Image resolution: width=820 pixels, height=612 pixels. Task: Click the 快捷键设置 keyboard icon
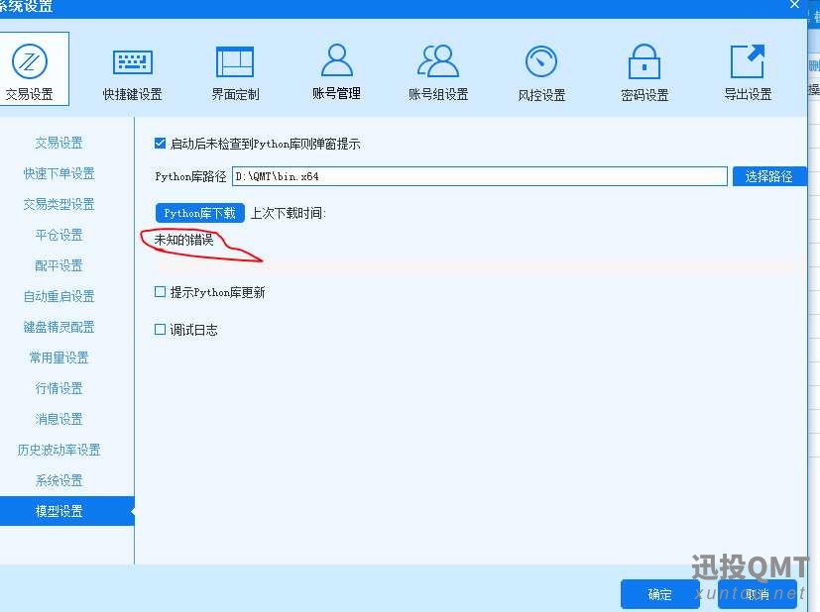(132, 63)
